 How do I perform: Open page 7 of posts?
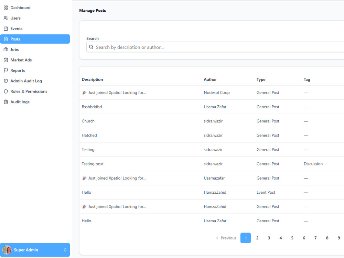point(315,238)
